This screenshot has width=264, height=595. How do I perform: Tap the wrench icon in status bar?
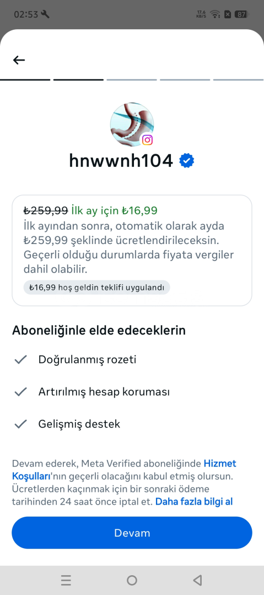[45, 14]
